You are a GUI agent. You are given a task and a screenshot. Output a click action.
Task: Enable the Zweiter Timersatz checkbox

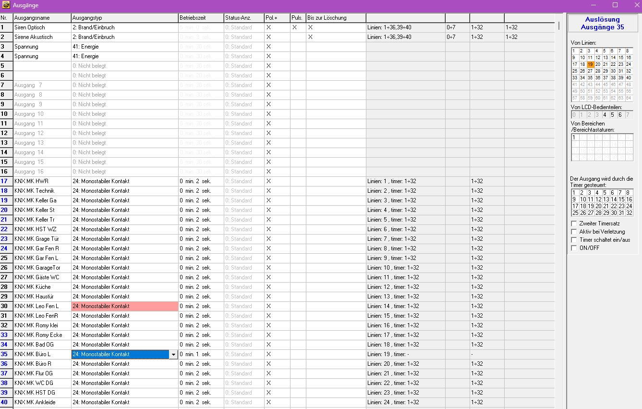[x=574, y=223]
